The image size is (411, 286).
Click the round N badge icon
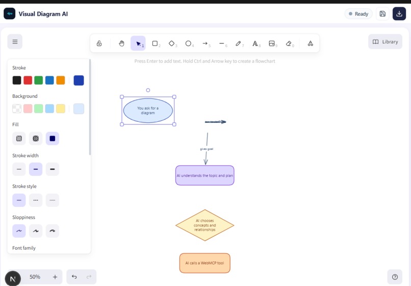pyautogui.click(x=13, y=279)
